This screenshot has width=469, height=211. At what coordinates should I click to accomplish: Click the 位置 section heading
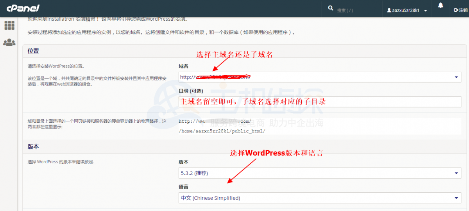click(x=33, y=51)
